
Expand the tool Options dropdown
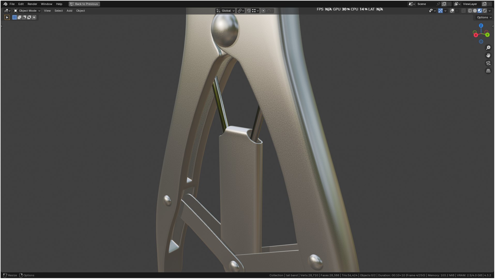(484, 17)
